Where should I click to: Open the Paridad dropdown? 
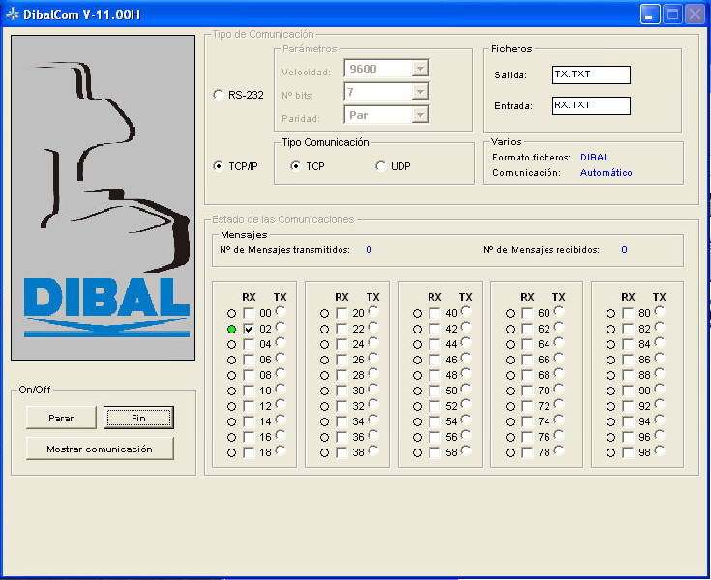[420, 115]
